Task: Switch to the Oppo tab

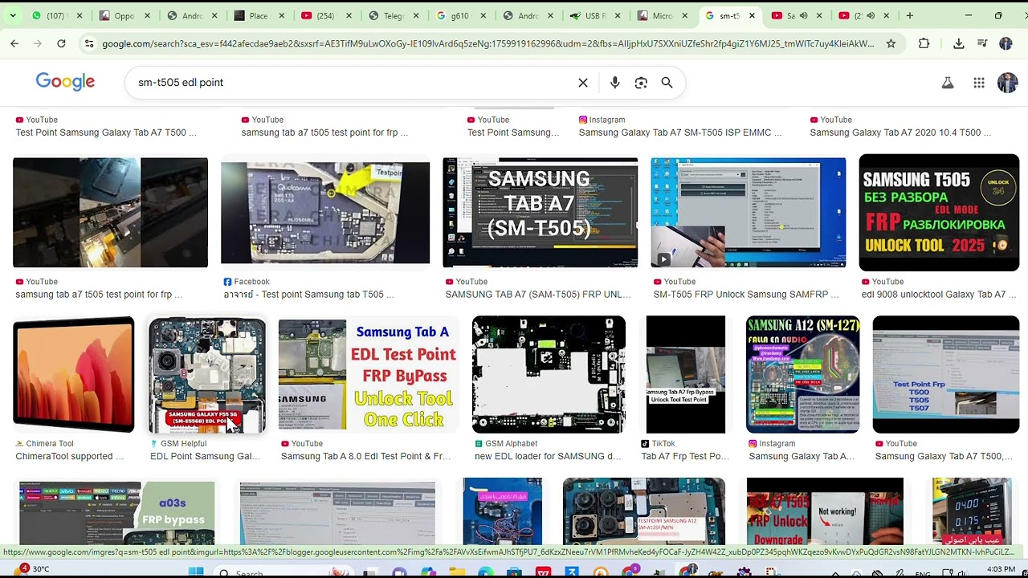Action: coord(124,15)
